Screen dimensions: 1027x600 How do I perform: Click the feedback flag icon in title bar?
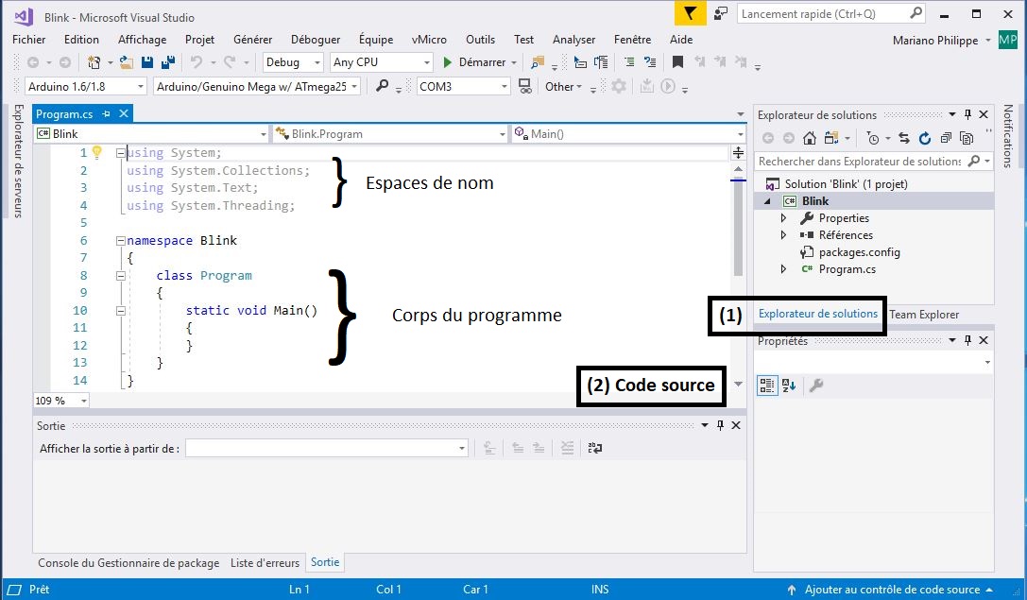pos(690,13)
